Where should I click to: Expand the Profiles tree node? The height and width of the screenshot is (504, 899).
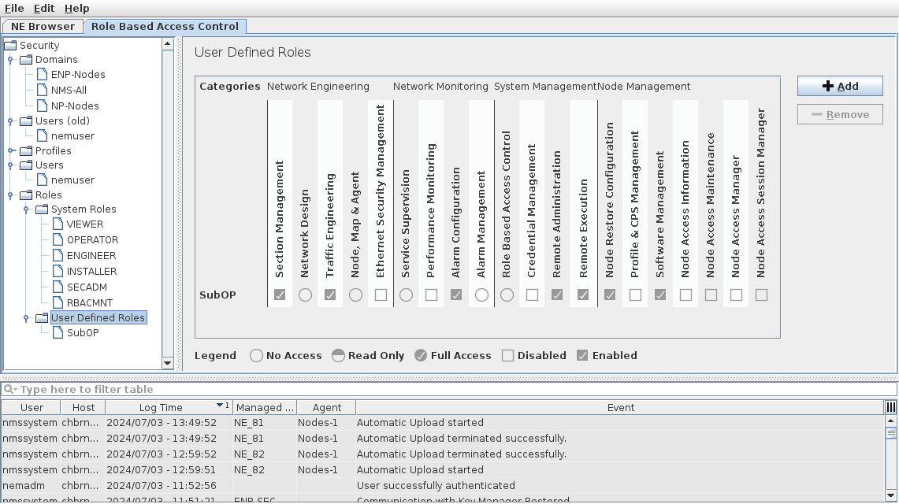click(x=10, y=151)
